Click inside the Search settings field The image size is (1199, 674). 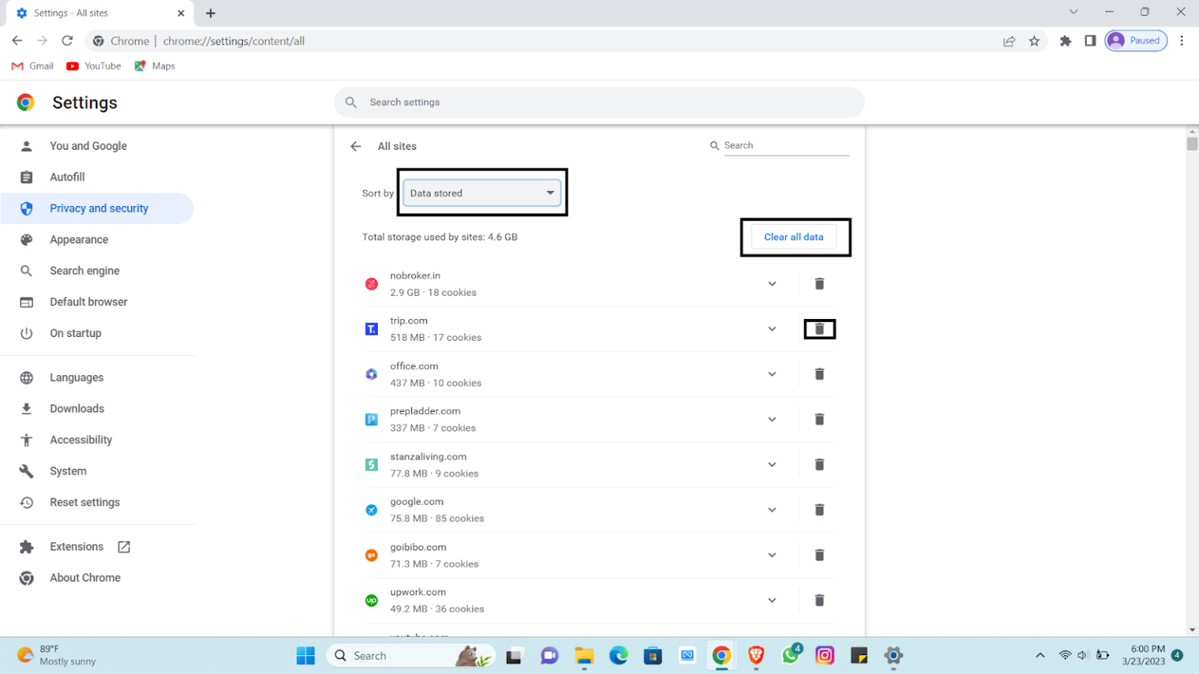(x=599, y=102)
